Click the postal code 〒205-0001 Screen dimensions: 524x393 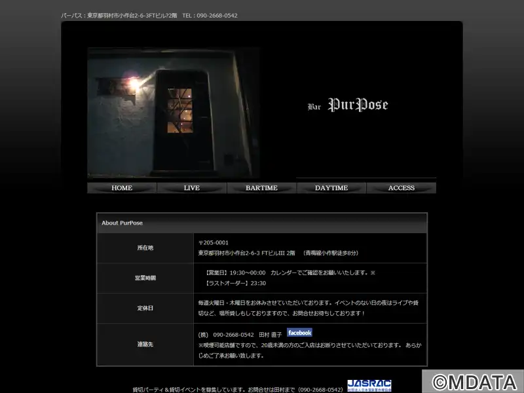[x=214, y=242]
